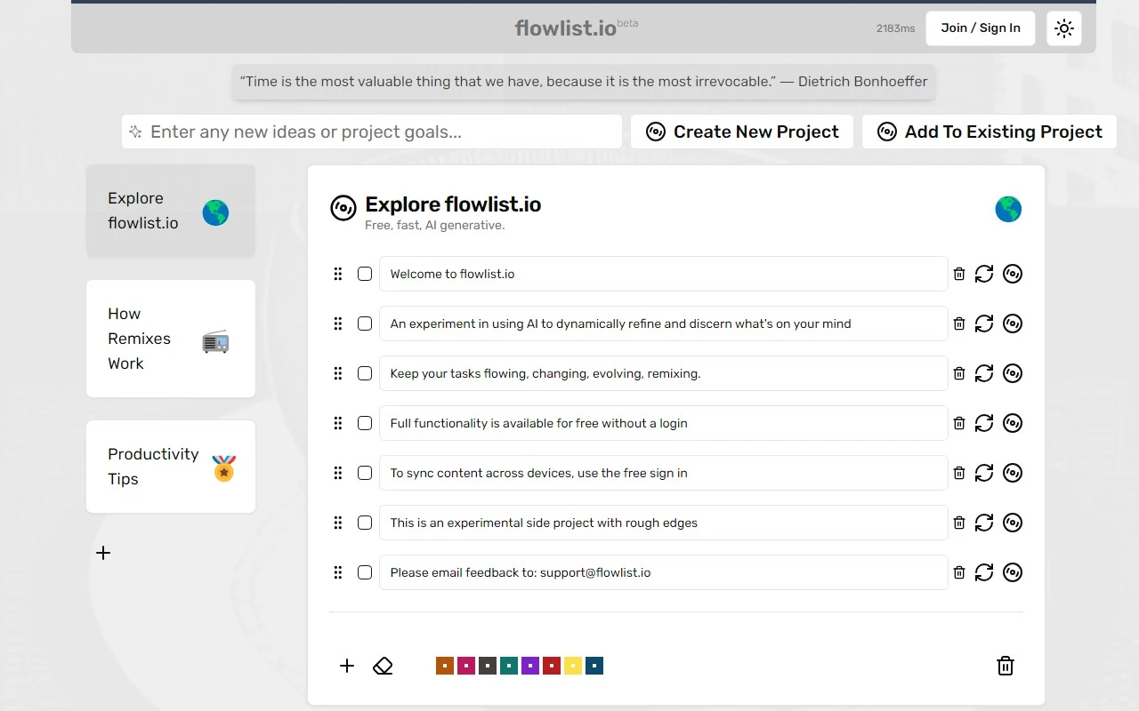Click the '2183ms' load time text
This screenshot has height=711, width=1139.
coord(895,28)
